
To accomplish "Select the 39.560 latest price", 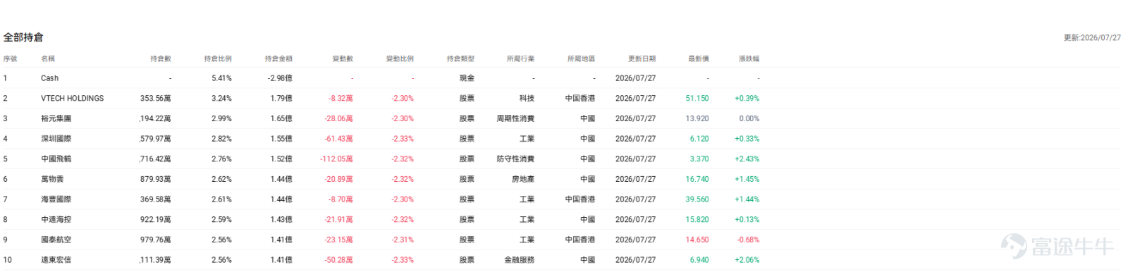I will [697, 199].
